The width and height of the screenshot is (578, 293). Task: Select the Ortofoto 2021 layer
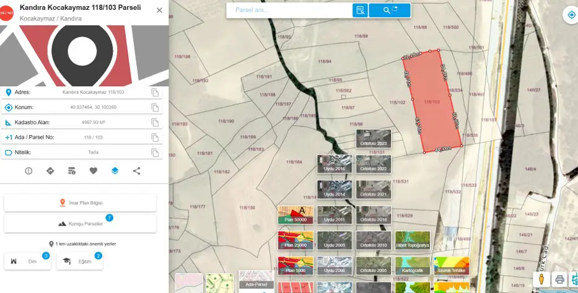click(374, 190)
